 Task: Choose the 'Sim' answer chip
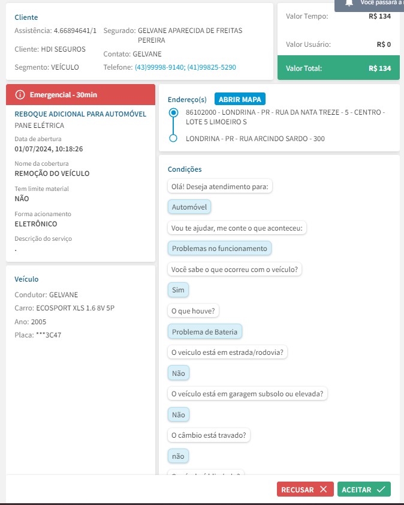[178, 290]
